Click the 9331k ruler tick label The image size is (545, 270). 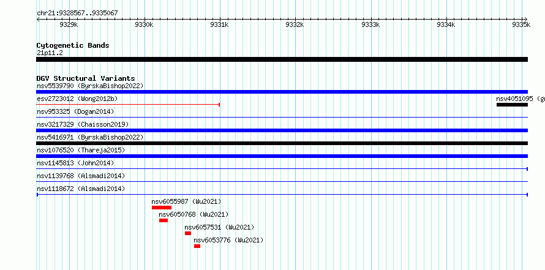point(219,24)
